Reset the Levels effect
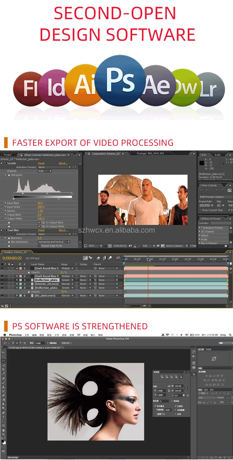Screen dimensions: 233x460 click(41, 163)
